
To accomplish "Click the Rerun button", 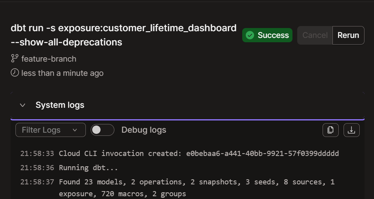I will point(348,35).
